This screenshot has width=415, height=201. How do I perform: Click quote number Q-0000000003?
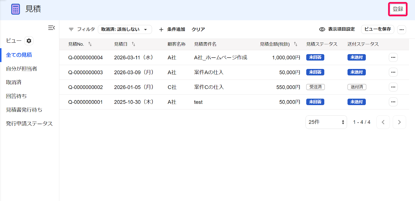(85, 72)
